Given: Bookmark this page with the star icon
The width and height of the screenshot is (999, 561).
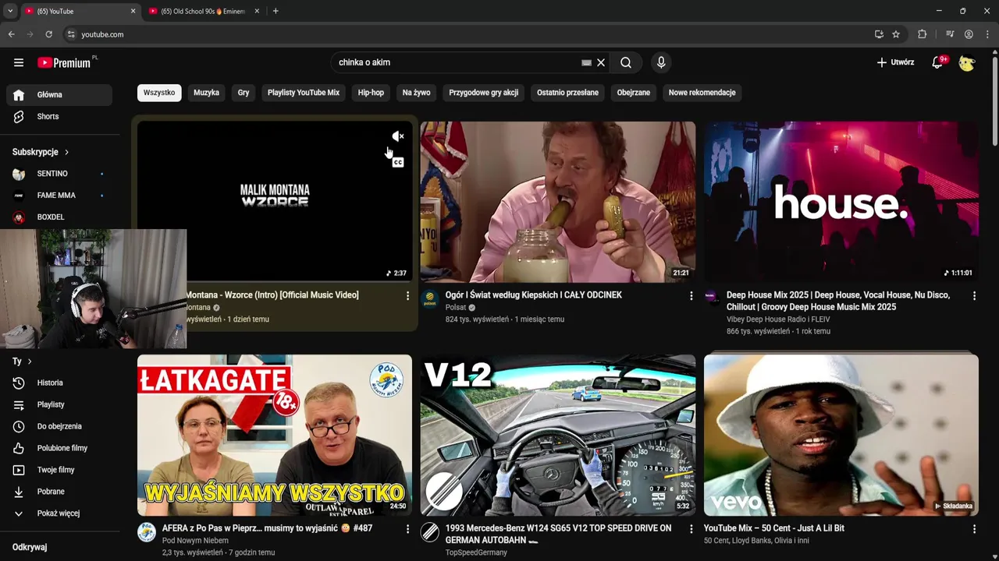Looking at the screenshot, I should click(896, 34).
